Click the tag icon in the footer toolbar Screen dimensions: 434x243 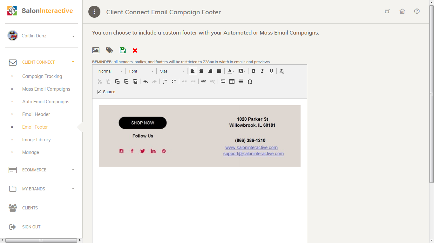tap(109, 50)
